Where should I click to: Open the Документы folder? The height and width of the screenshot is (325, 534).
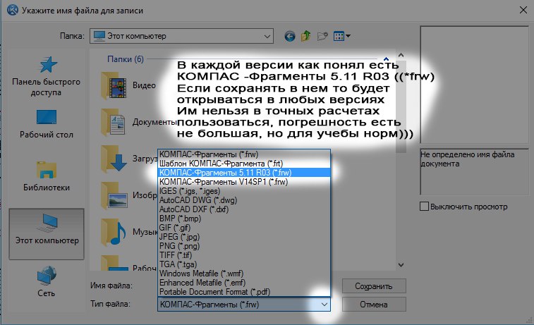pos(138,122)
